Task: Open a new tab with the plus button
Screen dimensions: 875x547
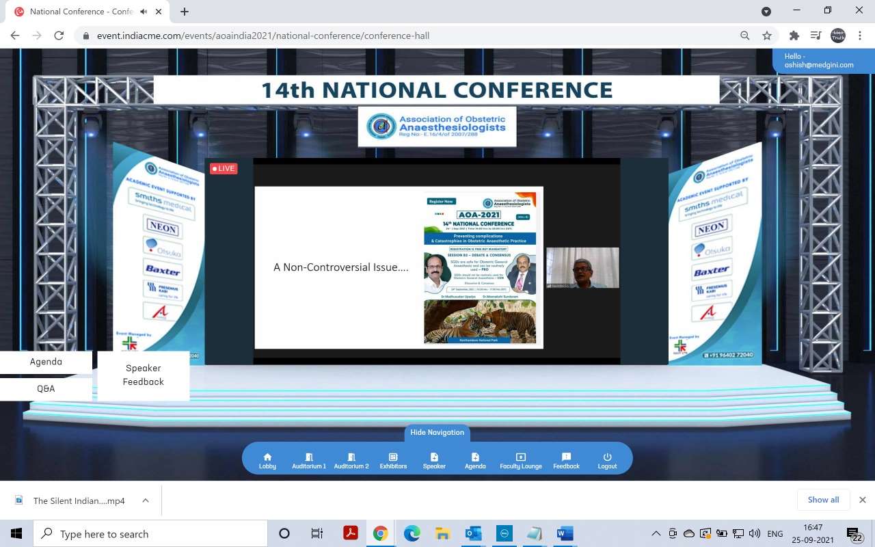Action: pos(185,12)
